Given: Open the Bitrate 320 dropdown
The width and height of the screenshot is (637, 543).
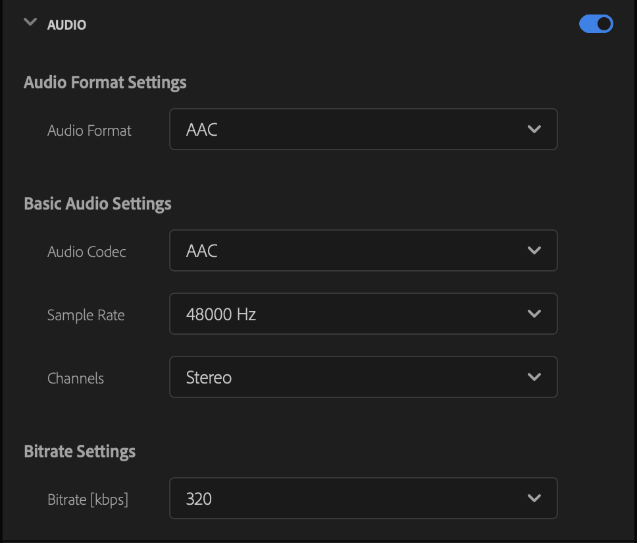Looking at the screenshot, I should [x=363, y=498].
